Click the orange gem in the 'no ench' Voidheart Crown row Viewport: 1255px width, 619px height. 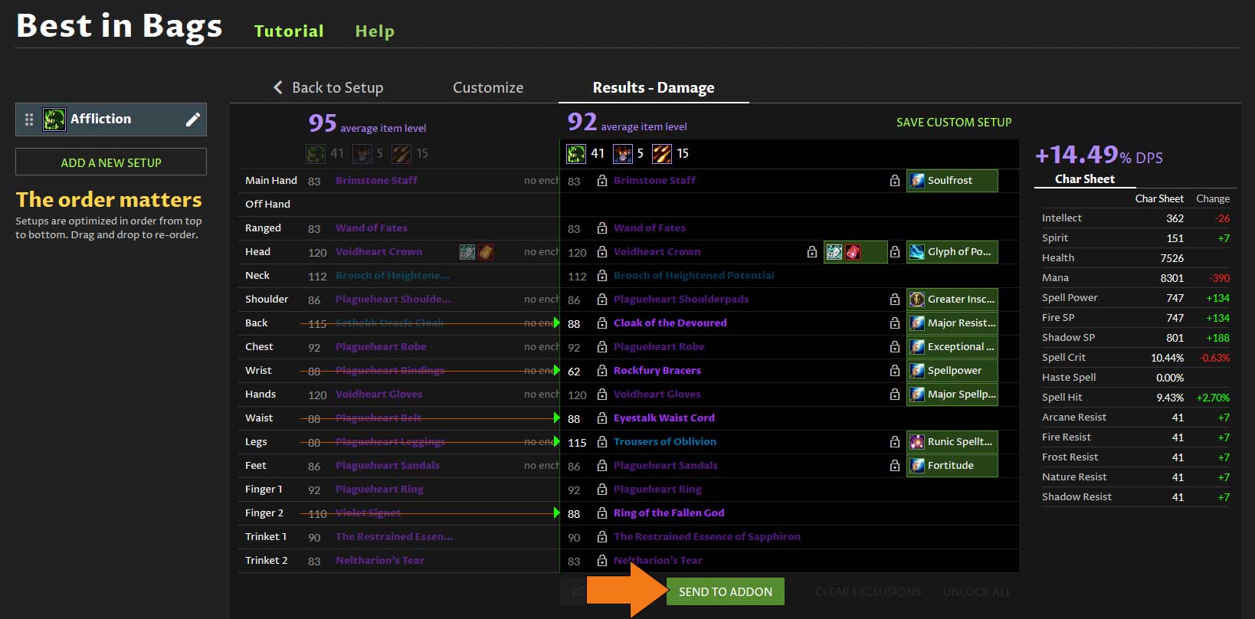tap(486, 252)
